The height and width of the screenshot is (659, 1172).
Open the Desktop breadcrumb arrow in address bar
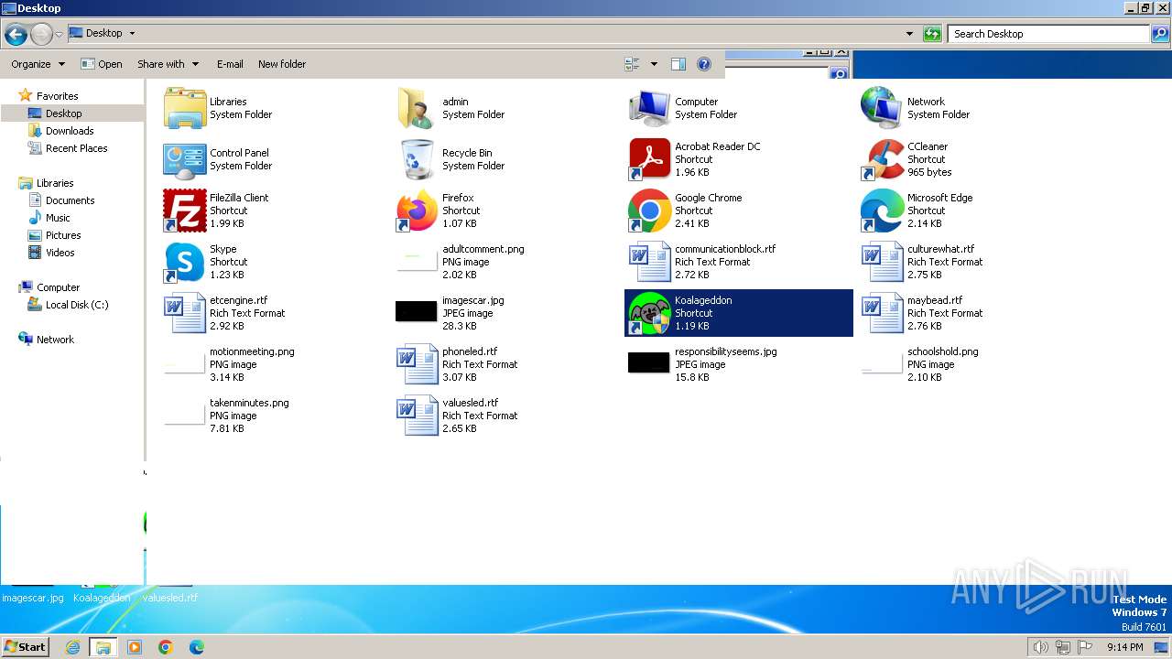pos(132,33)
